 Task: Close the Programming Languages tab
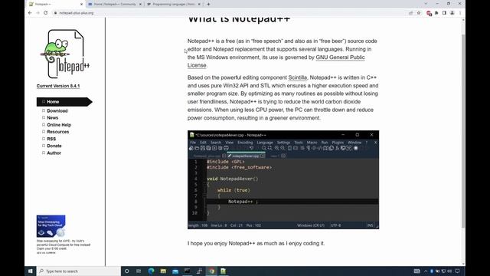coord(199,4)
